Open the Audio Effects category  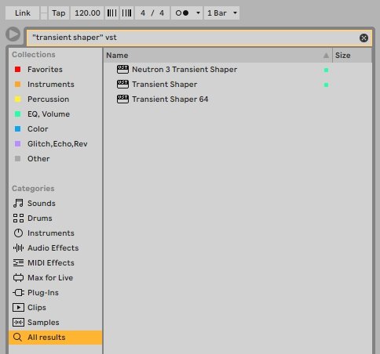coord(55,247)
